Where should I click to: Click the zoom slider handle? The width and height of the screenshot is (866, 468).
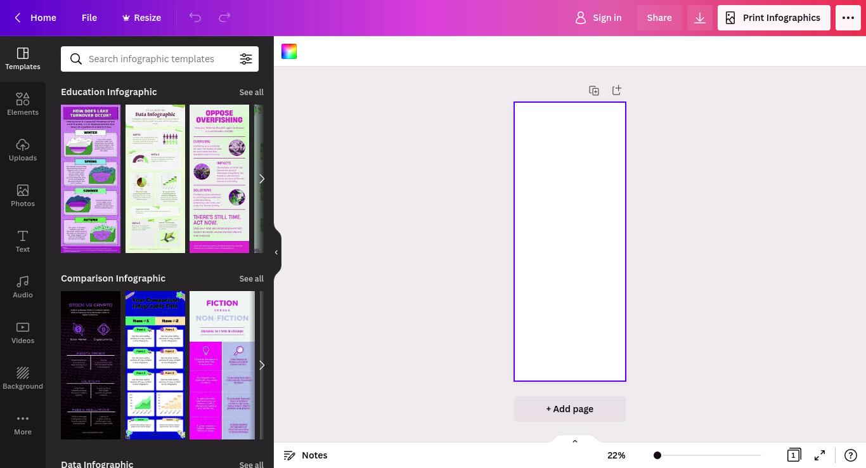(657, 455)
